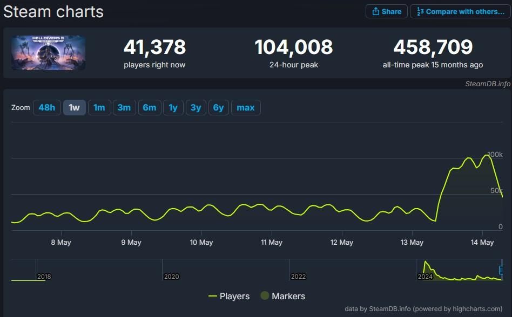Click the Share upload icon
512x317 pixels.
pos(375,11)
